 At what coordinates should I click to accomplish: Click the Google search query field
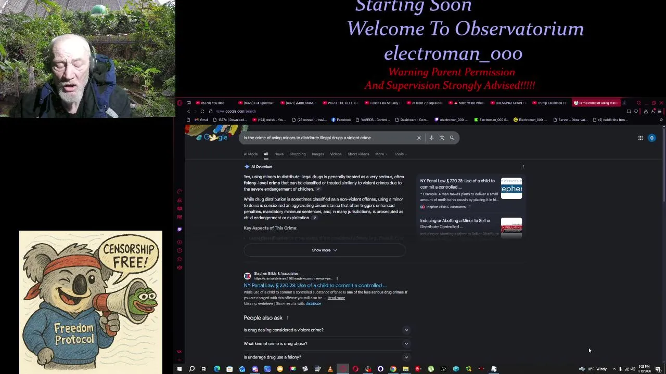328,138
